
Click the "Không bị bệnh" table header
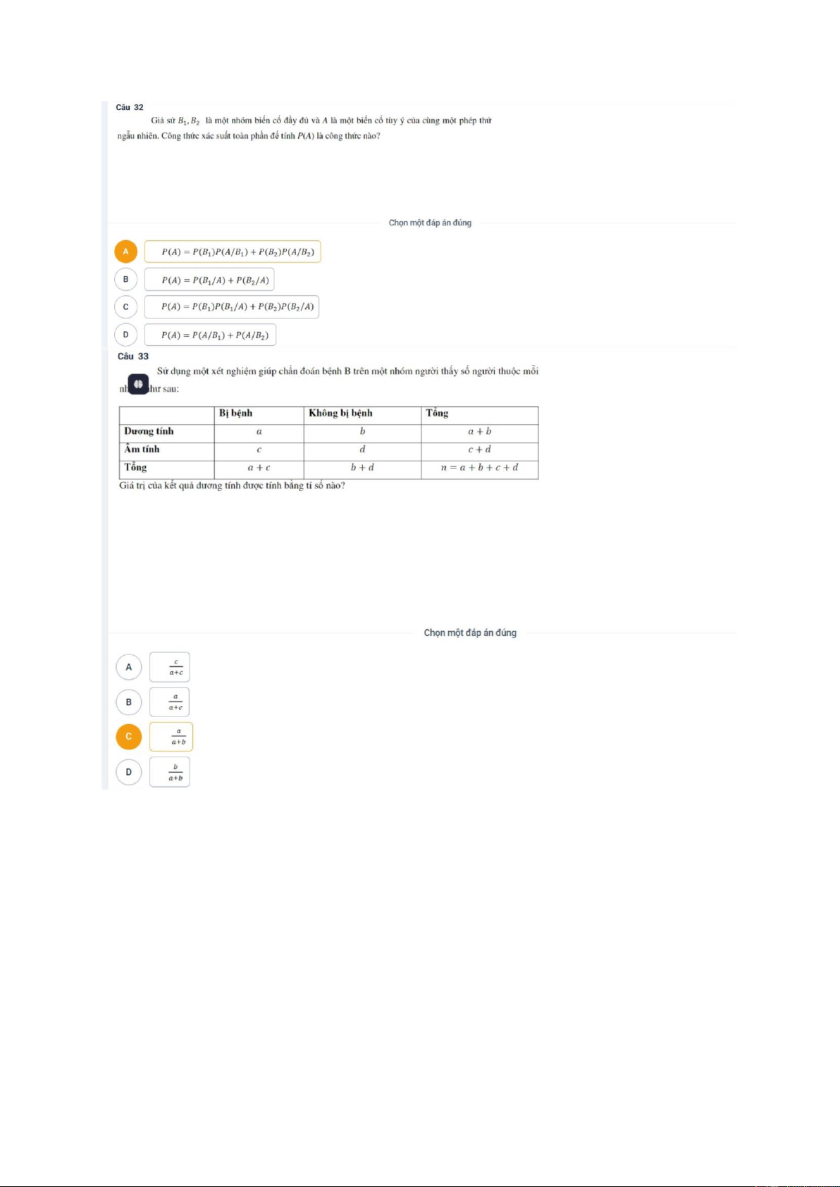pyautogui.click(x=340, y=414)
